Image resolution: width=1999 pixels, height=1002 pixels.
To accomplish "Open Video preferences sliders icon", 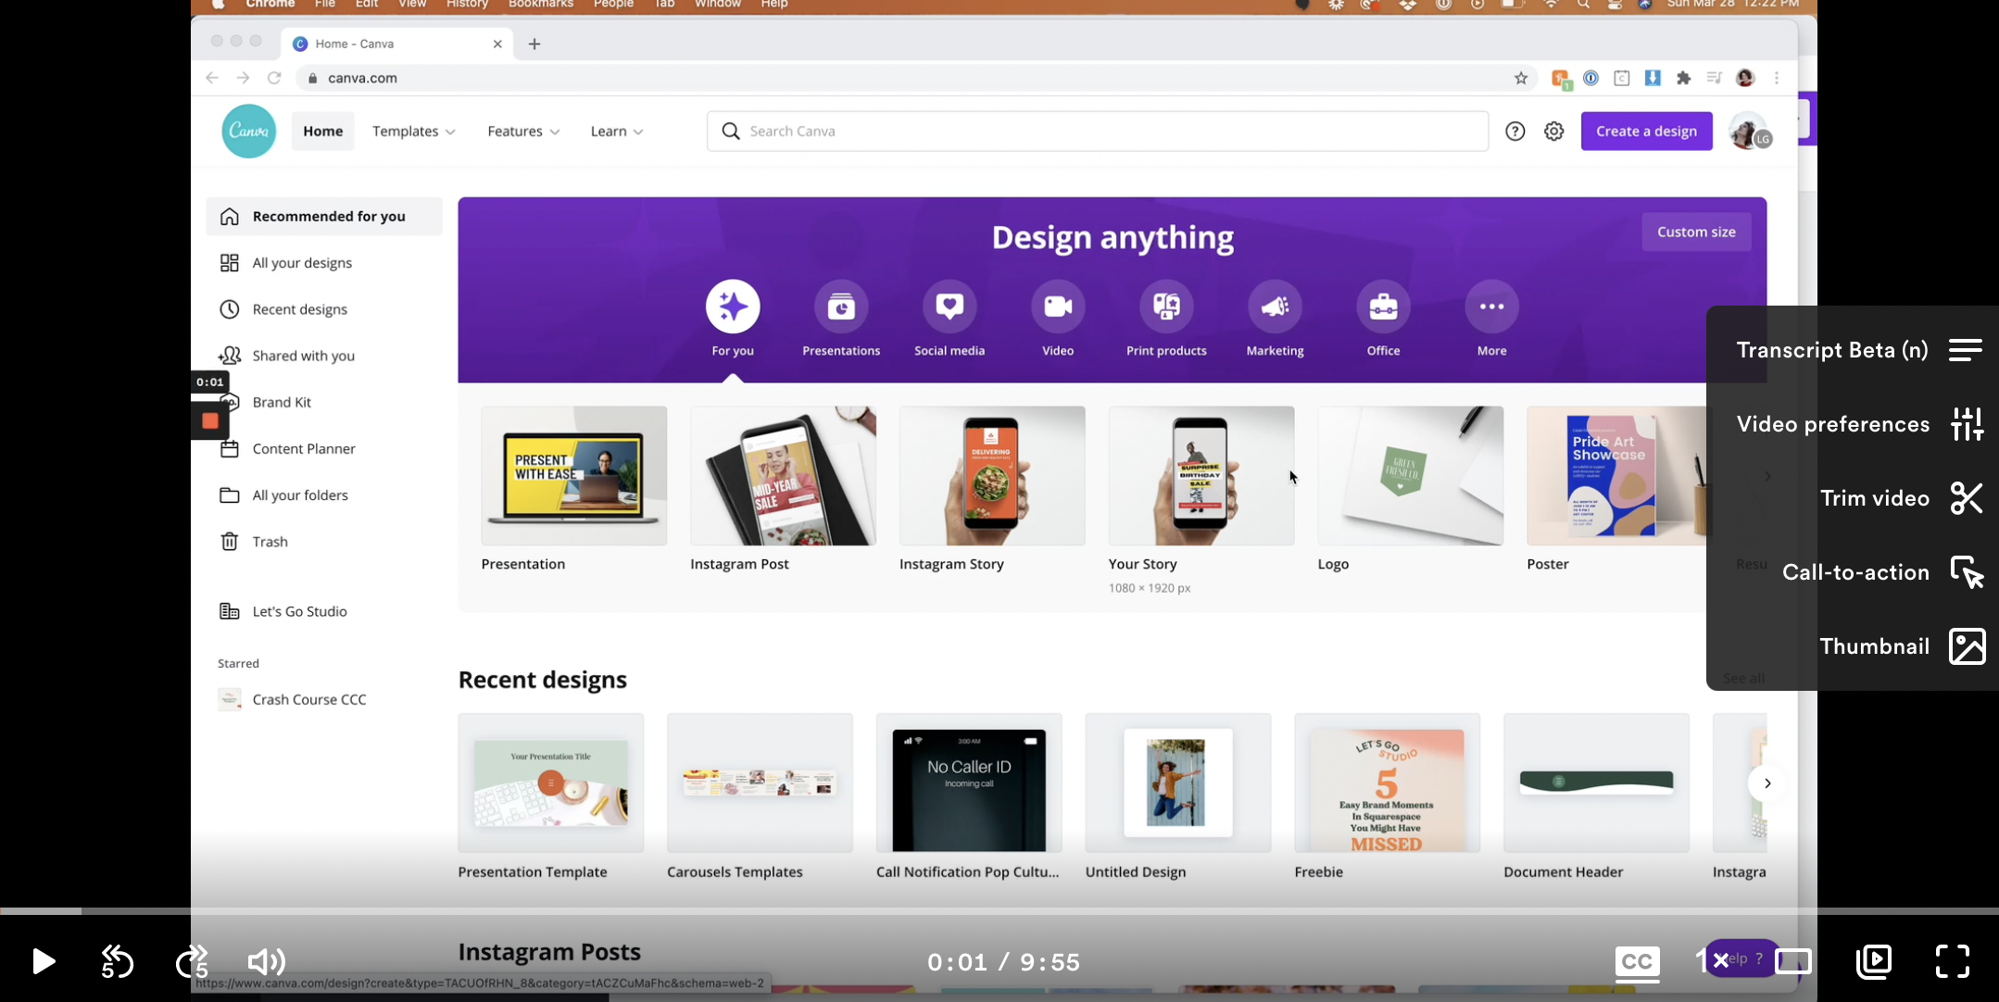I will pyautogui.click(x=1967, y=424).
